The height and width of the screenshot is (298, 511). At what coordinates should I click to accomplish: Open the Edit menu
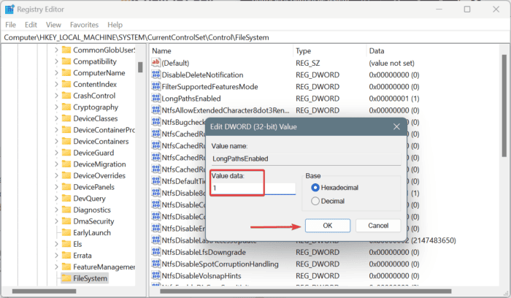[x=31, y=25]
